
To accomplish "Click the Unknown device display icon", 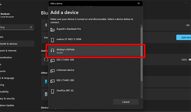I will pyautogui.click(x=53, y=71).
